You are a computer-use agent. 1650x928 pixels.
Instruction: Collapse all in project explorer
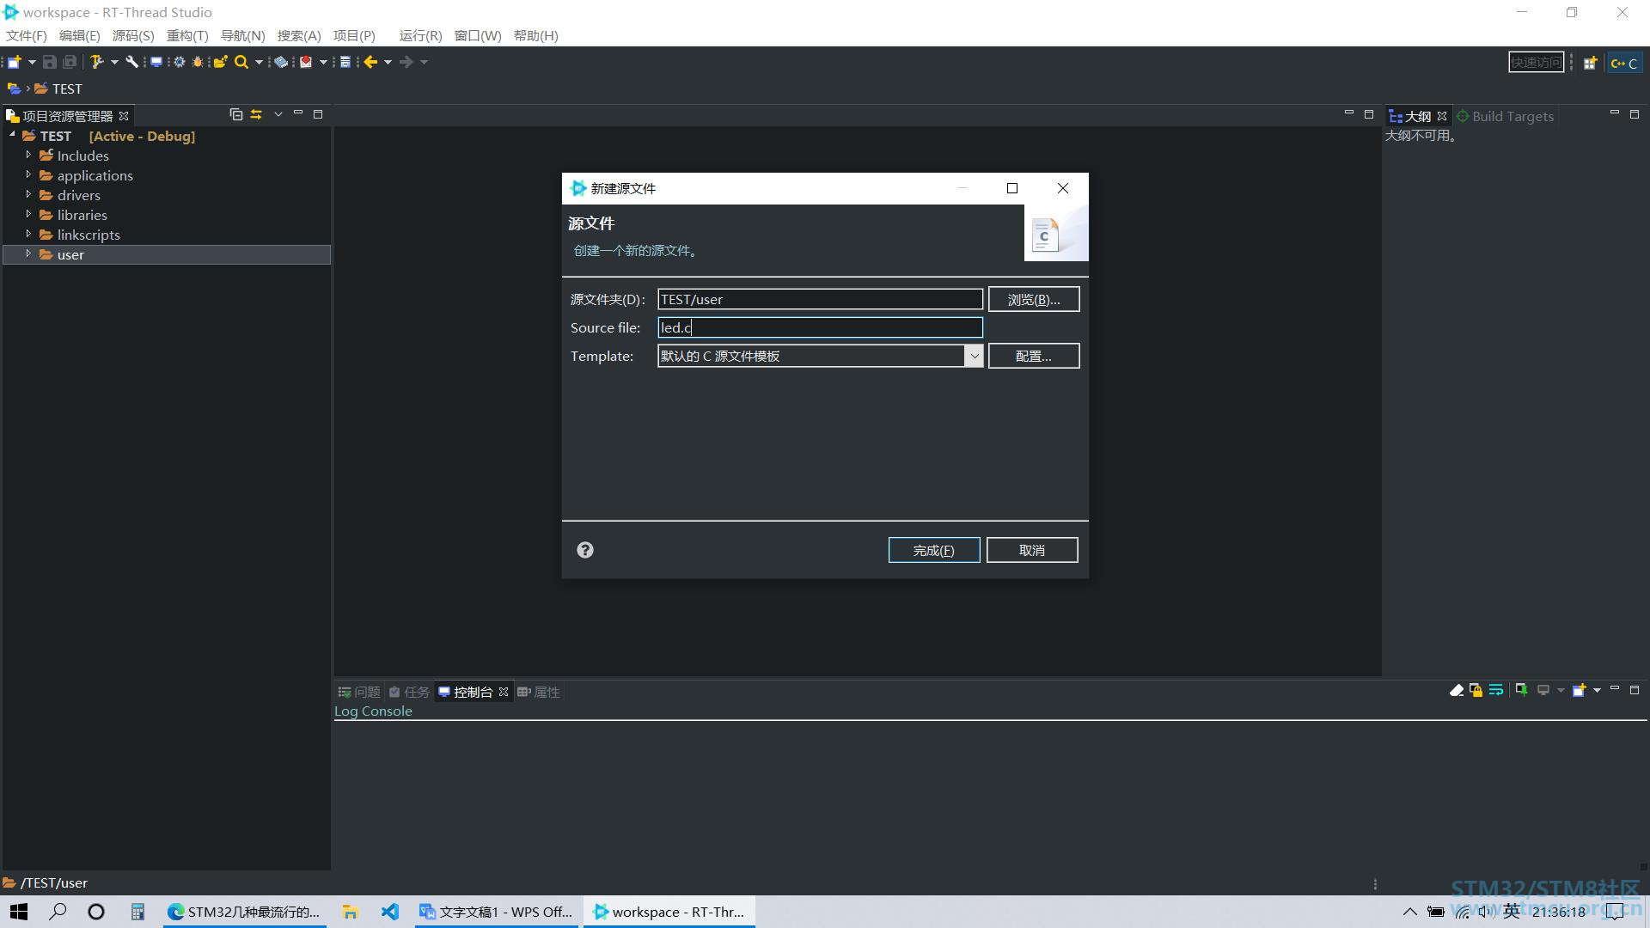pos(236,114)
